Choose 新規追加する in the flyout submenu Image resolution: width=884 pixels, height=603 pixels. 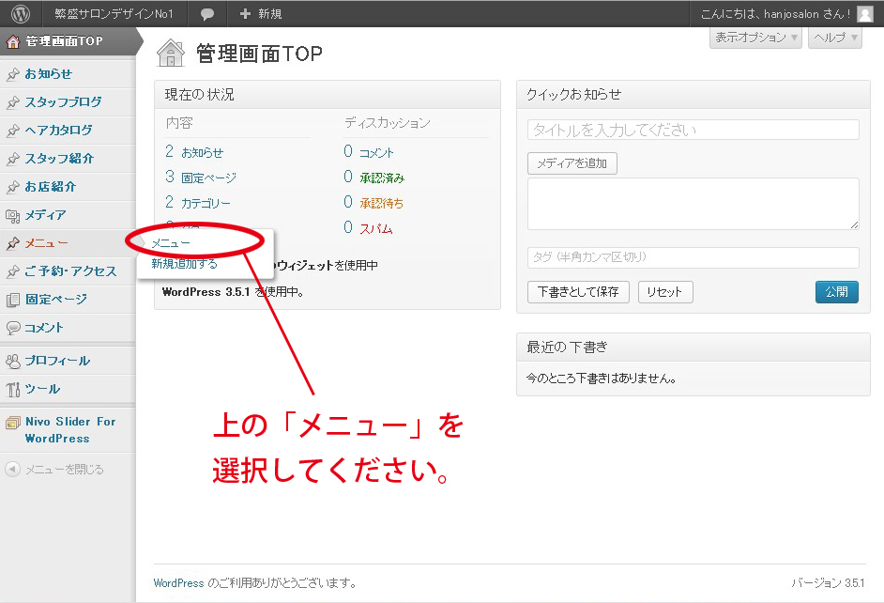(x=185, y=264)
